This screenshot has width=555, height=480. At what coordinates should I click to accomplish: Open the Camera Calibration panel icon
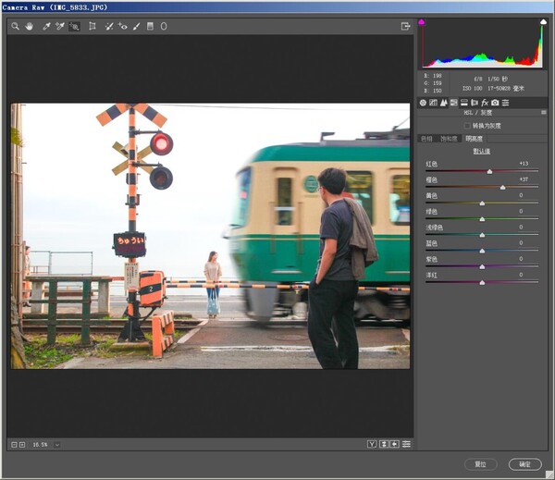point(495,103)
